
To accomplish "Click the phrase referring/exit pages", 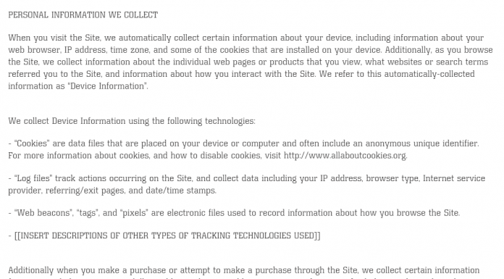I will coord(85,190).
